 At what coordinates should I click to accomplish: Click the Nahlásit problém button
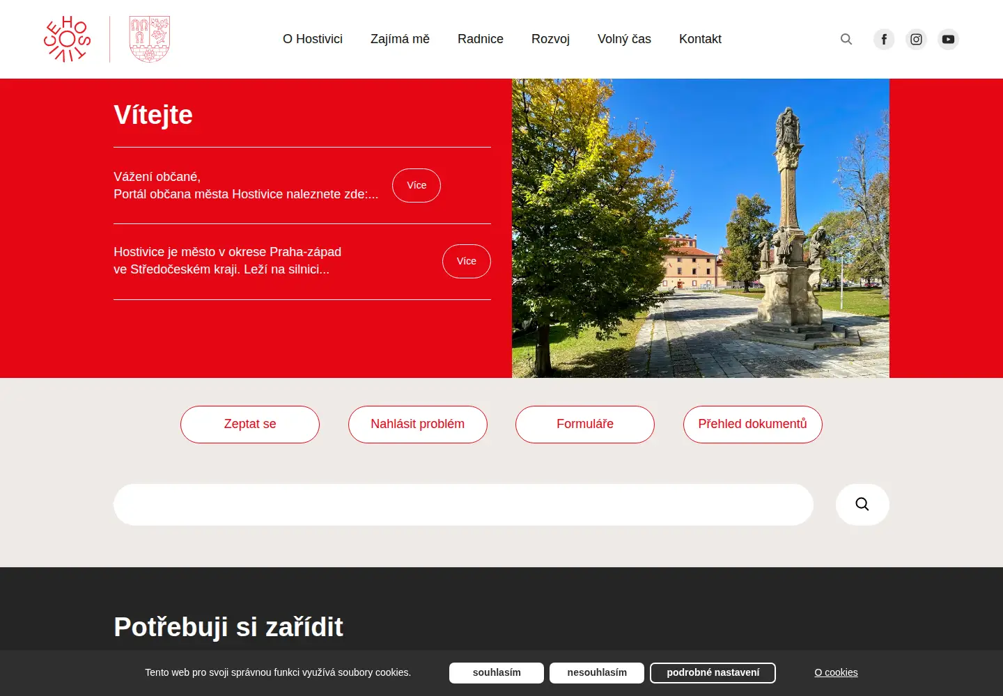tap(418, 425)
